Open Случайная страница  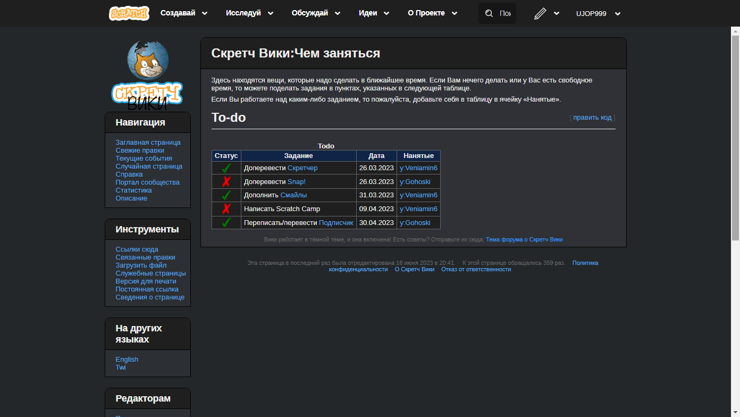click(149, 166)
